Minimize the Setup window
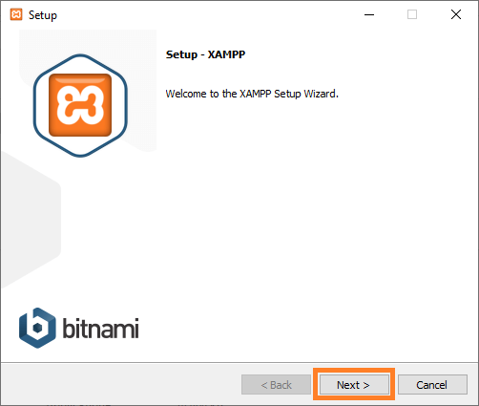This screenshot has height=406, width=479. pos(369,14)
